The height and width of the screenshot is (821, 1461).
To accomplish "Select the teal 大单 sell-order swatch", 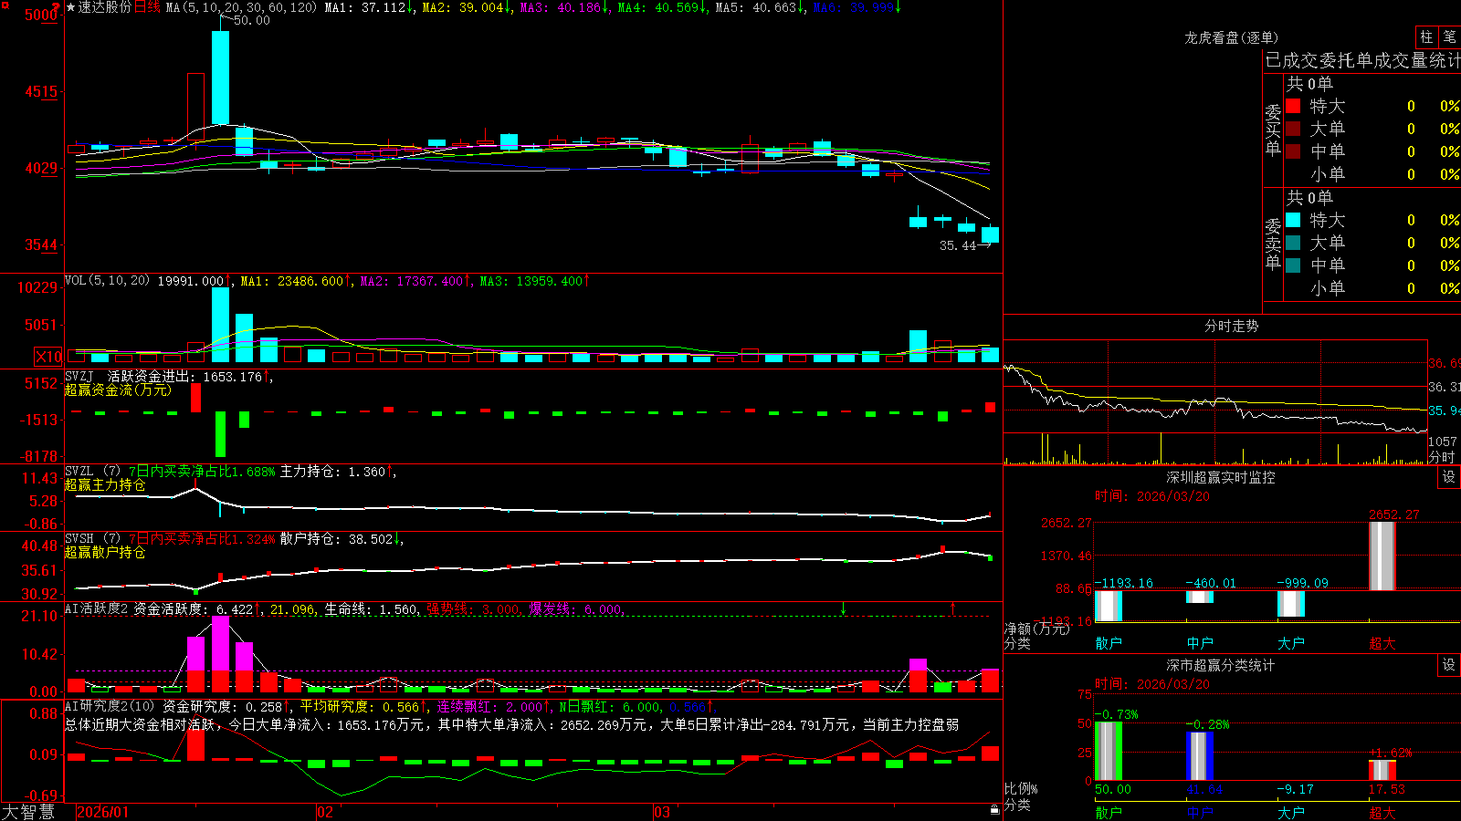I will pos(1293,243).
